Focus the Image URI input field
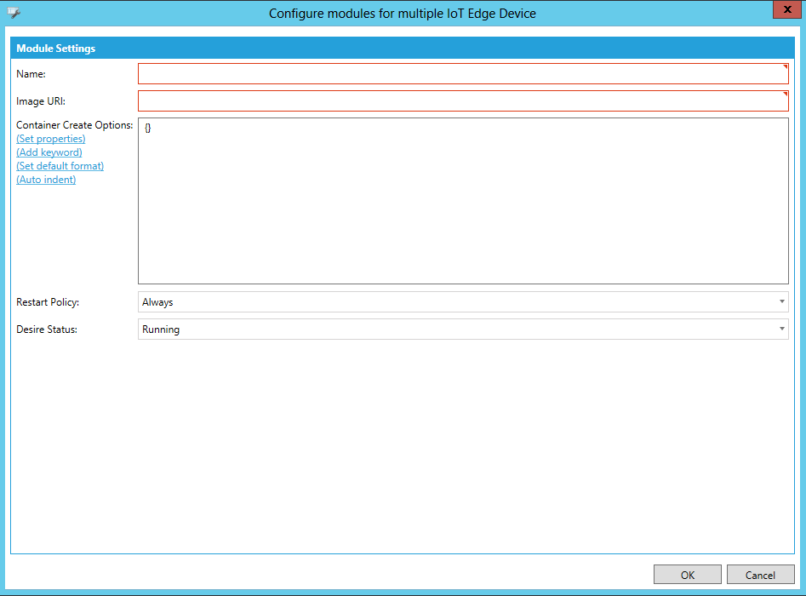 [463, 100]
